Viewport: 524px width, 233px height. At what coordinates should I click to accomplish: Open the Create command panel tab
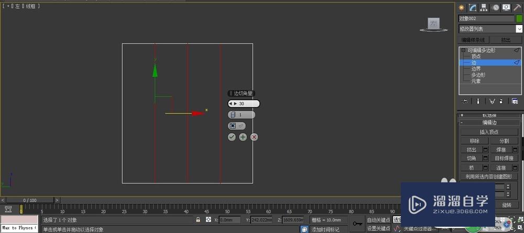coord(462,7)
